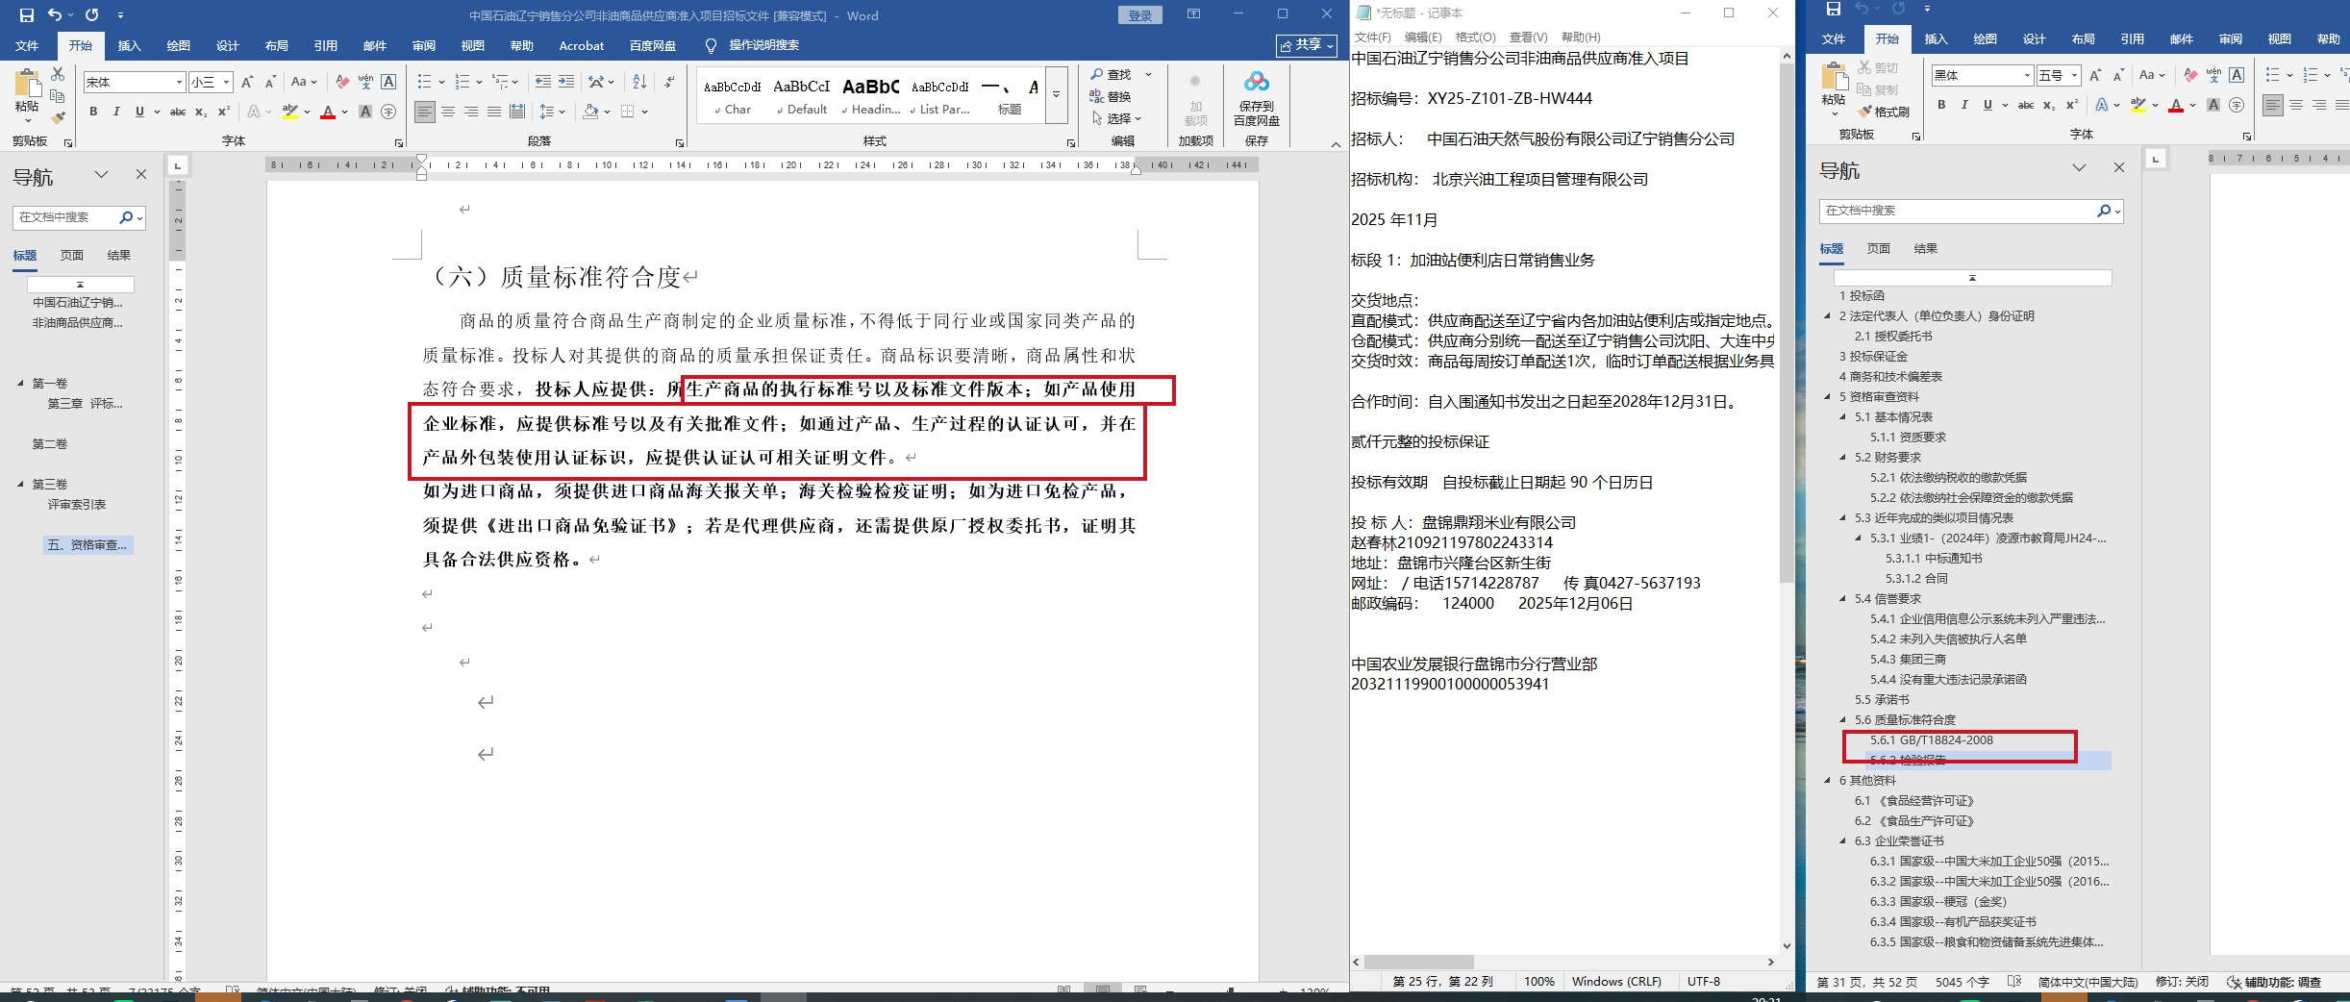Toggle Italic in the 黑体 Word ribbon
The width and height of the screenshot is (2350, 1002).
pyautogui.click(x=1964, y=105)
